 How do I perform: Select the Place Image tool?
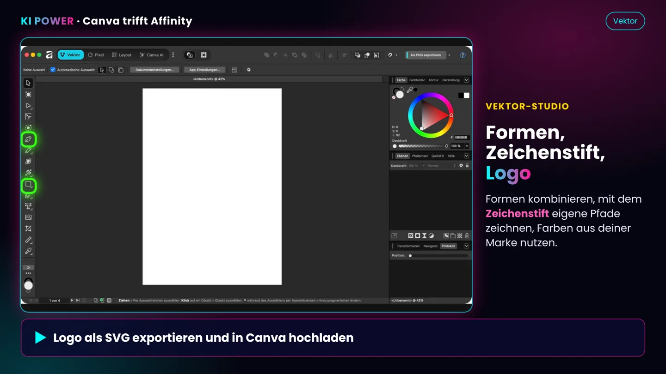coord(28,217)
